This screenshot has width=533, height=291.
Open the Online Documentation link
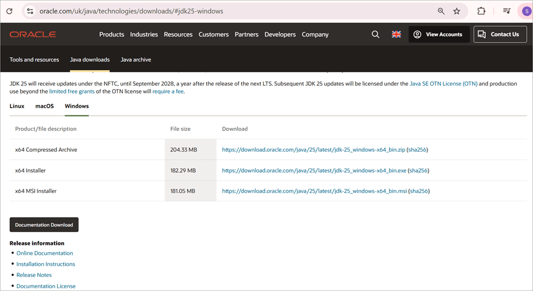coord(44,253)
